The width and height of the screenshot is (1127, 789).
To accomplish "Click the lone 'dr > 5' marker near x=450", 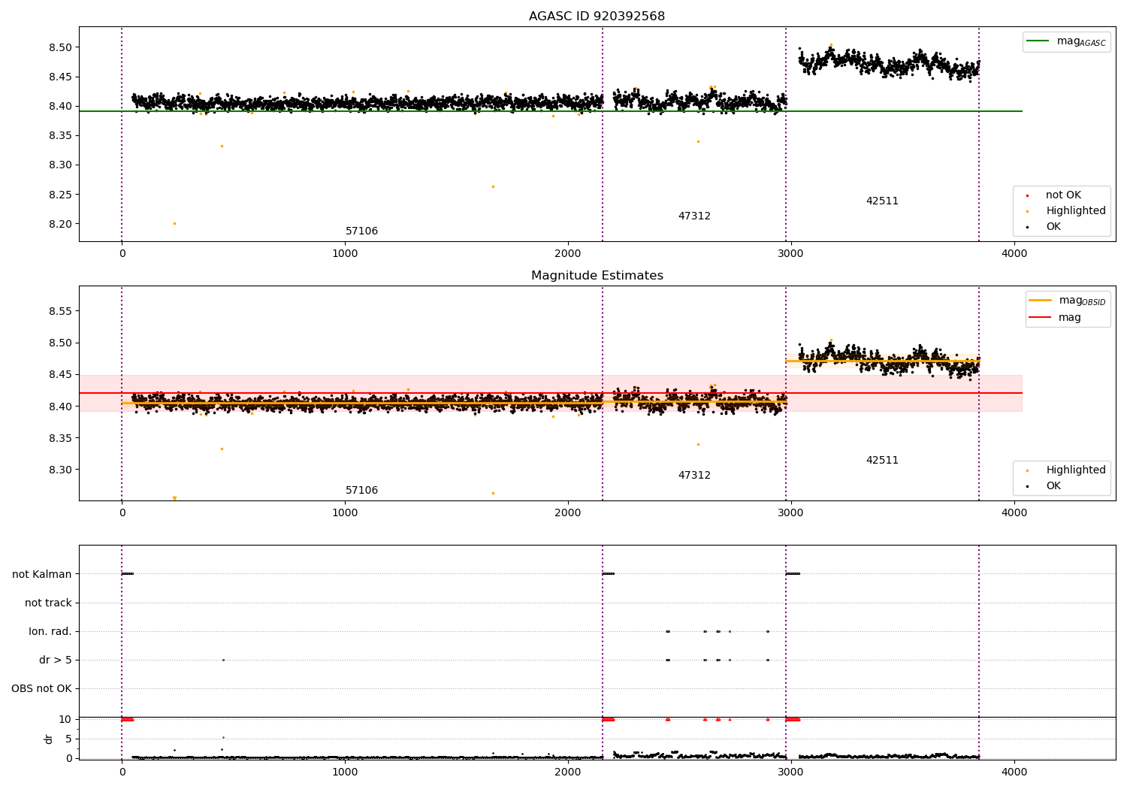I will tap(223, 661).
